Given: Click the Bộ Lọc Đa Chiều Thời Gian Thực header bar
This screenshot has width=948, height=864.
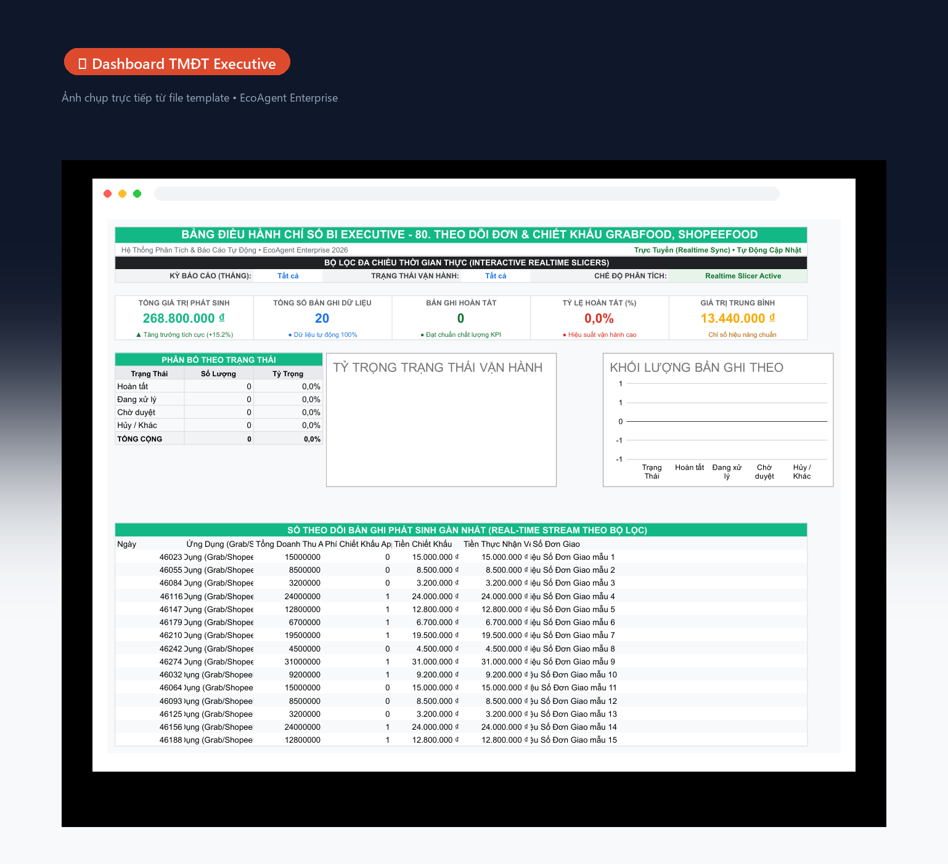Looking at the screenshot, I should coord(461,263).
